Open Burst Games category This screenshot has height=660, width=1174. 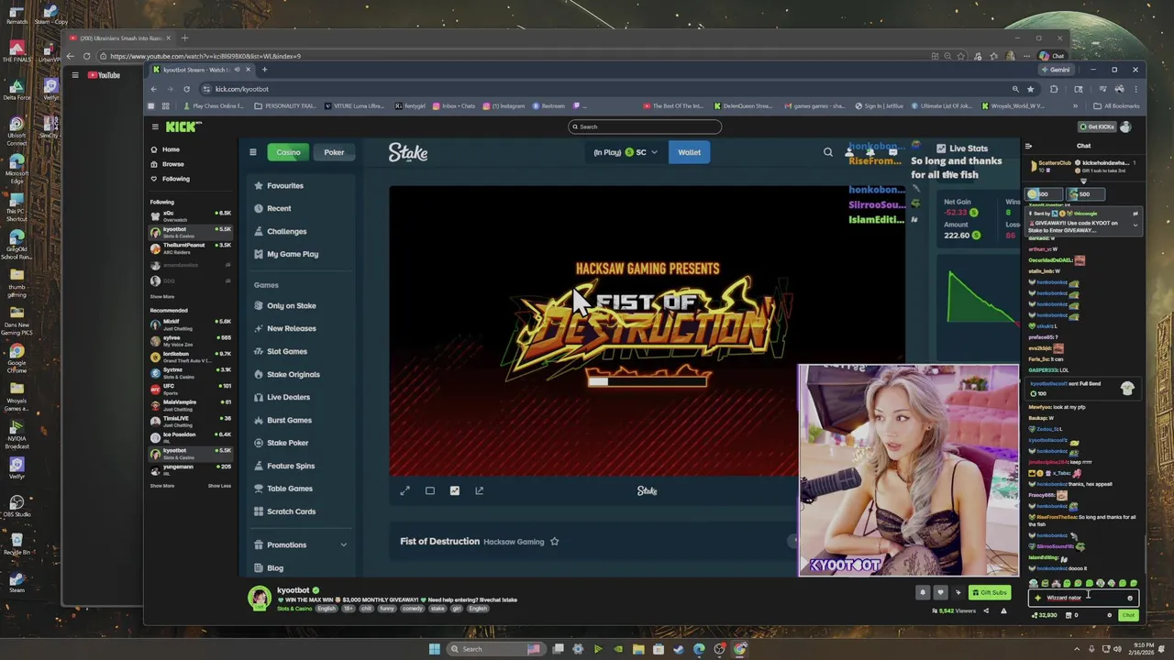point(283,420)
